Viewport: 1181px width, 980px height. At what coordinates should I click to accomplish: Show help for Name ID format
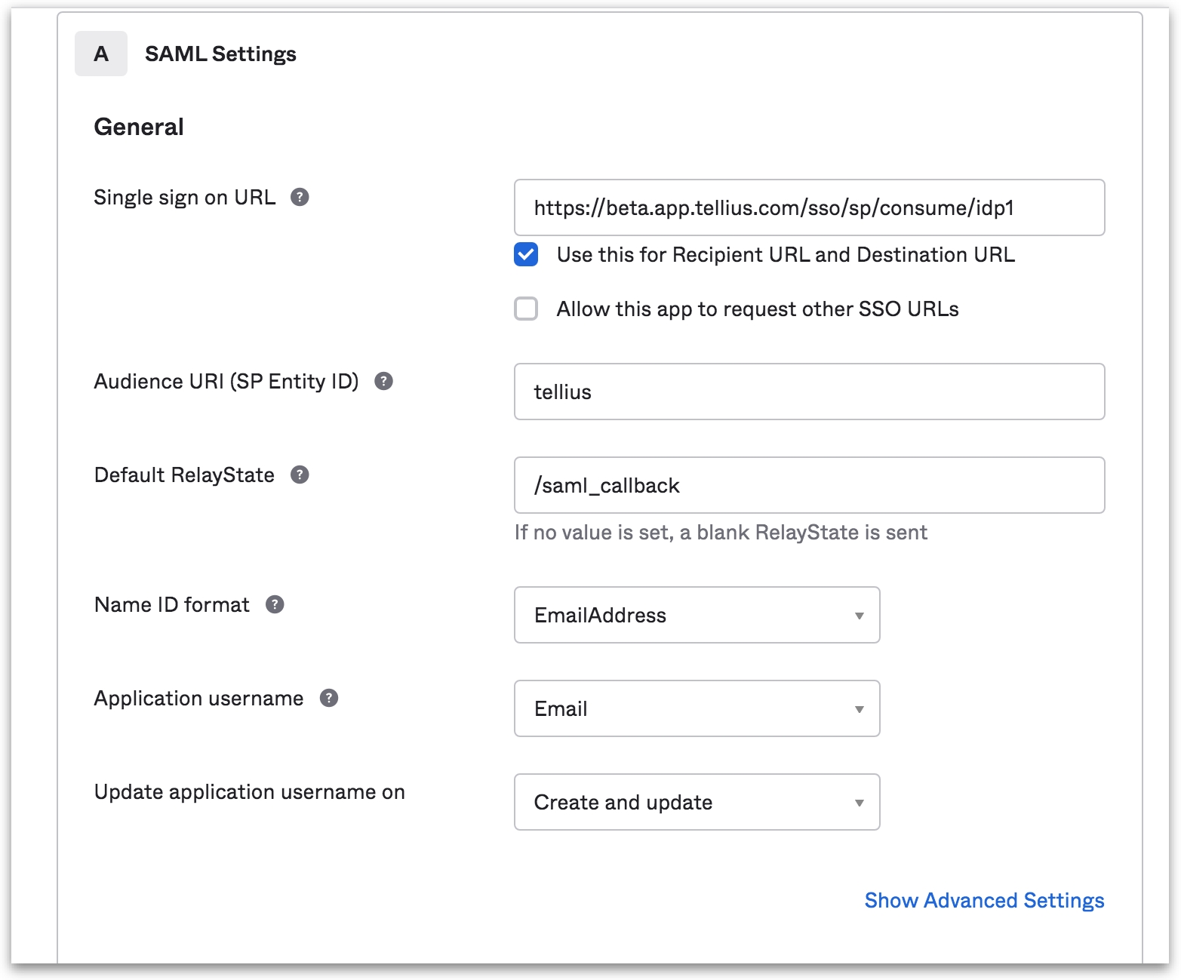tap(275, 605)
